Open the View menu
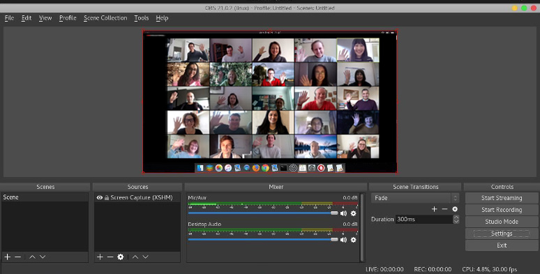This screenshot has height=274, width=540. click(45, 18)
